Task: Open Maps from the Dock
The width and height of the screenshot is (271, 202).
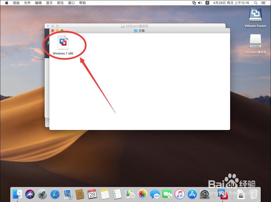Action: click(130, 194)
